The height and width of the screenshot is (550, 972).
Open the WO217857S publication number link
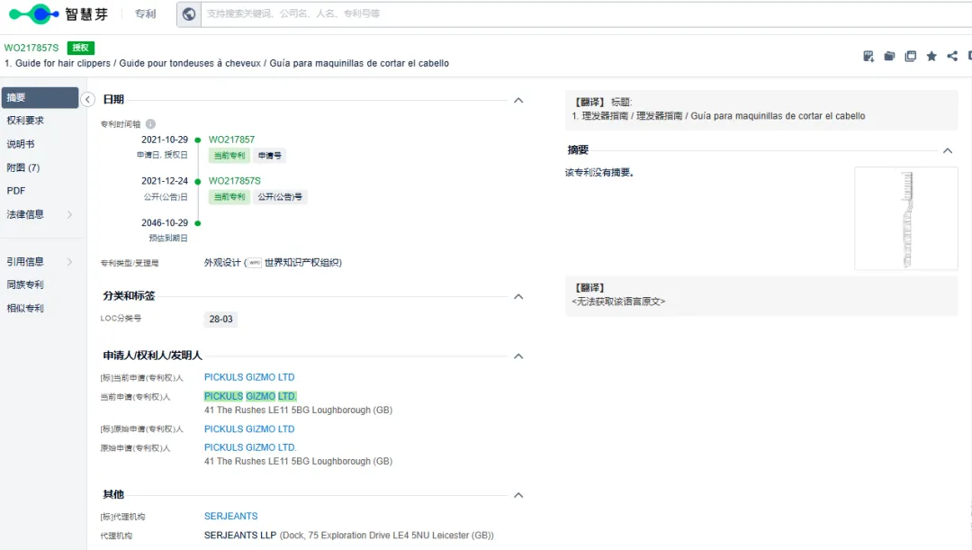[234, 181]
